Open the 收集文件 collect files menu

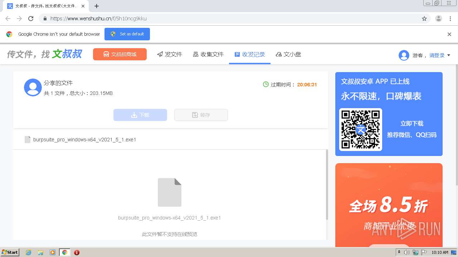coord(208,54)
